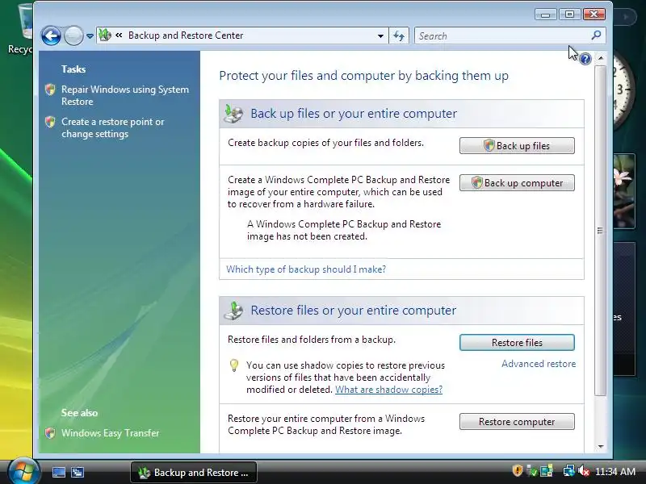
Task: Close the Backup and Restore Center window
Action: coord(594,15)
